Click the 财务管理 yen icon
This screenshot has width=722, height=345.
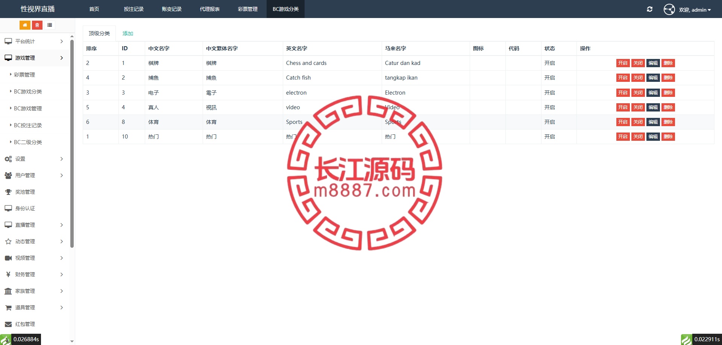8,274
